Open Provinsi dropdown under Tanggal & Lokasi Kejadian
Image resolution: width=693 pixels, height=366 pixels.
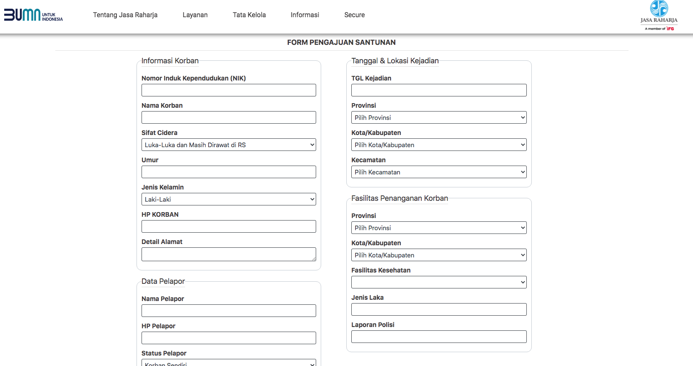pyautogui.click(x=439, y=117)
